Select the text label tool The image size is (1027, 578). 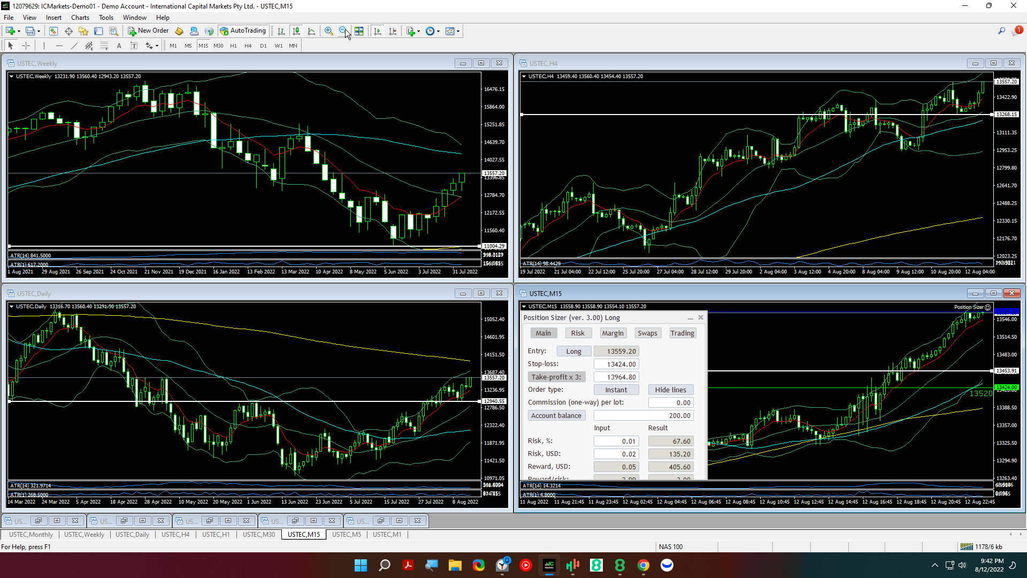pos(134,46)
